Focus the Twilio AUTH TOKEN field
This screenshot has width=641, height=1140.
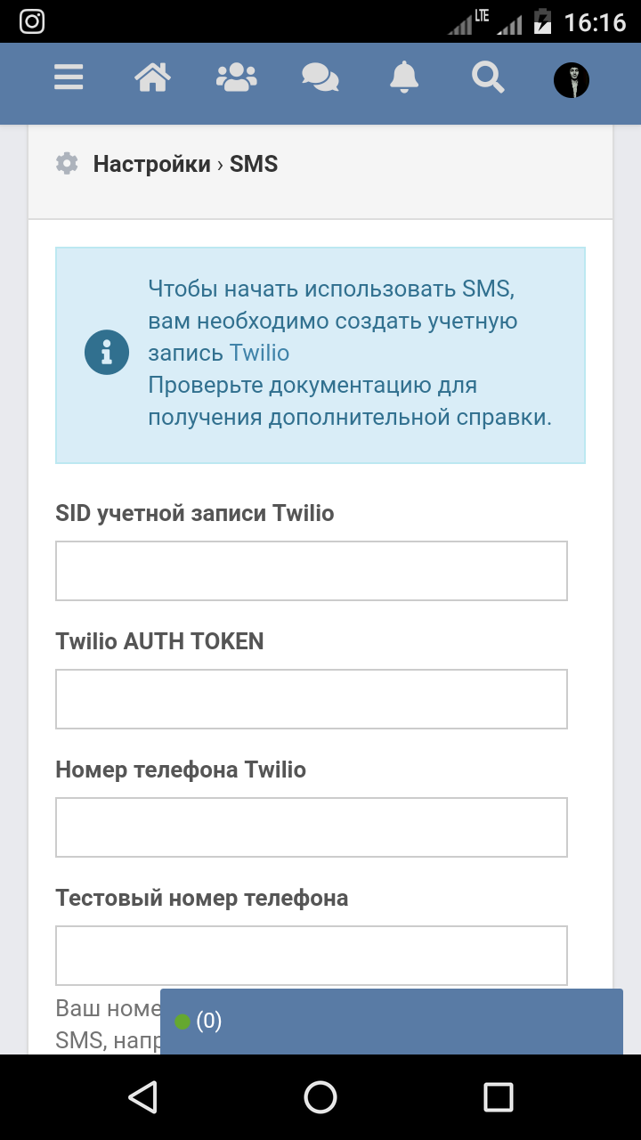[312, 699]
